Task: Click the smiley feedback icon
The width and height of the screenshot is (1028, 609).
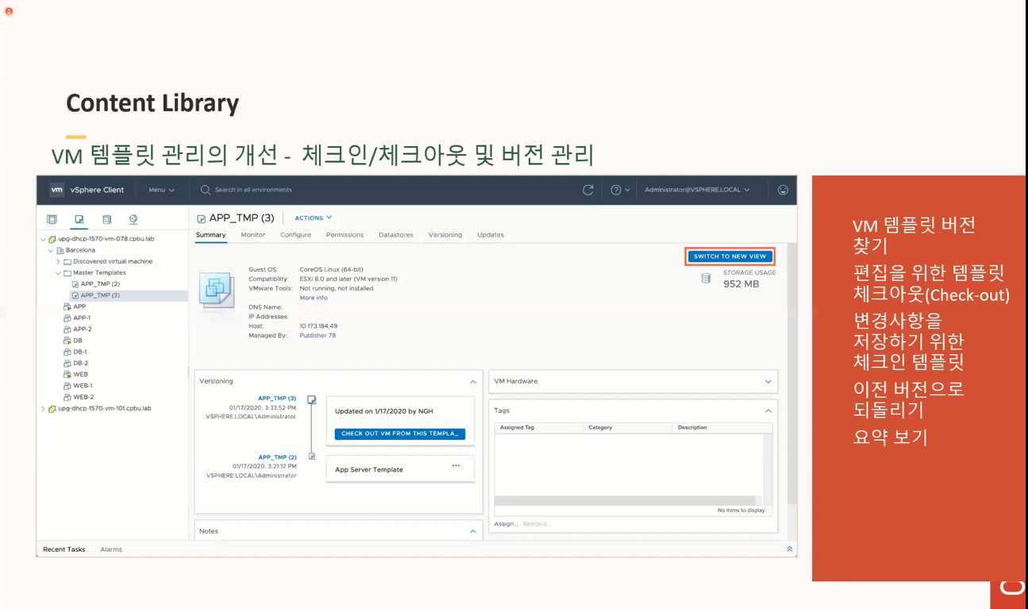Action: 783,190
